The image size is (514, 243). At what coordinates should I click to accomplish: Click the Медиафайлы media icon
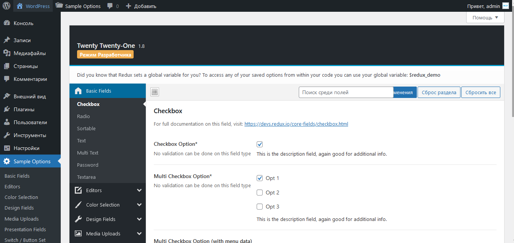6,53
